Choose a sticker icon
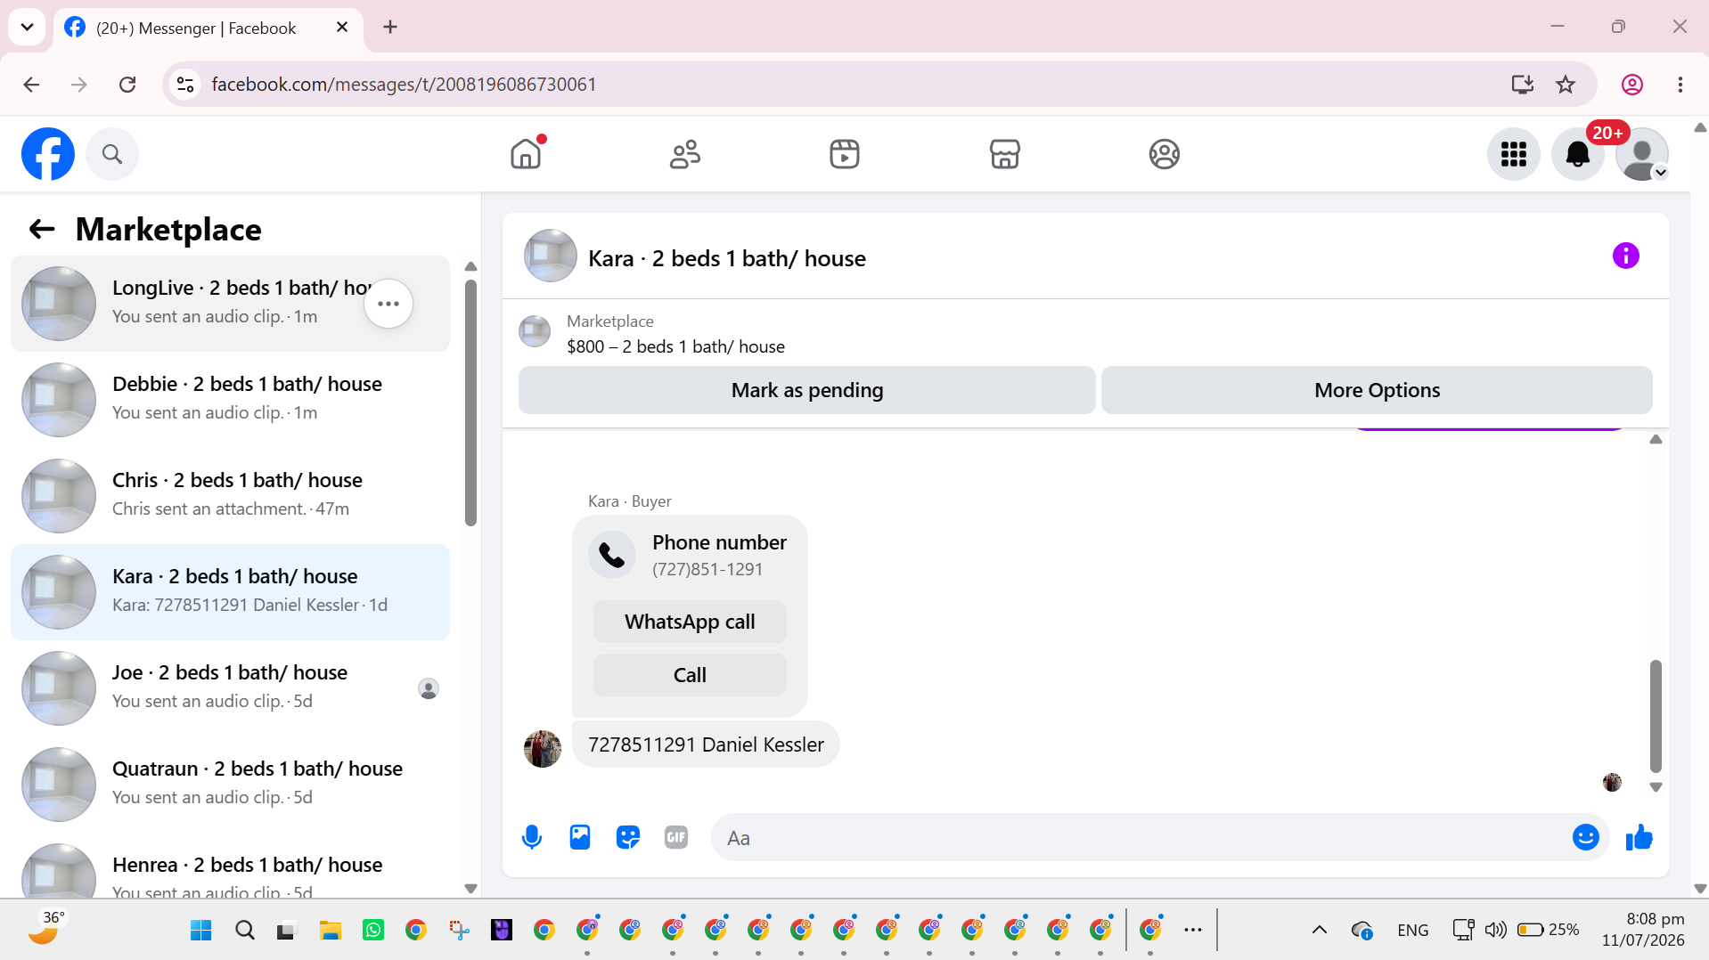The width and height of the screenshot is (1709, 960). (x=628, y=837)
